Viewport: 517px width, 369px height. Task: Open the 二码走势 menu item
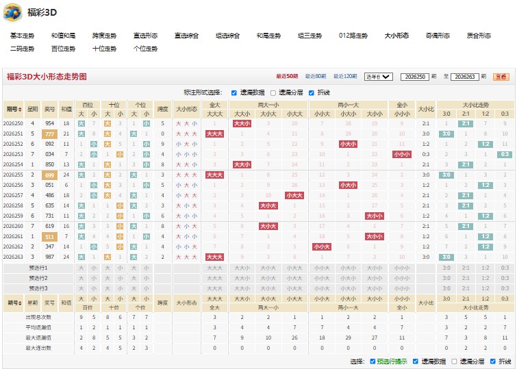click(x=22, y=49)
